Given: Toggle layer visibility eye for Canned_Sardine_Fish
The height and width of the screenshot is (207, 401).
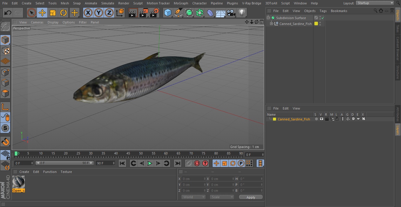Looking at the screenshot, I should coord(321,119).
